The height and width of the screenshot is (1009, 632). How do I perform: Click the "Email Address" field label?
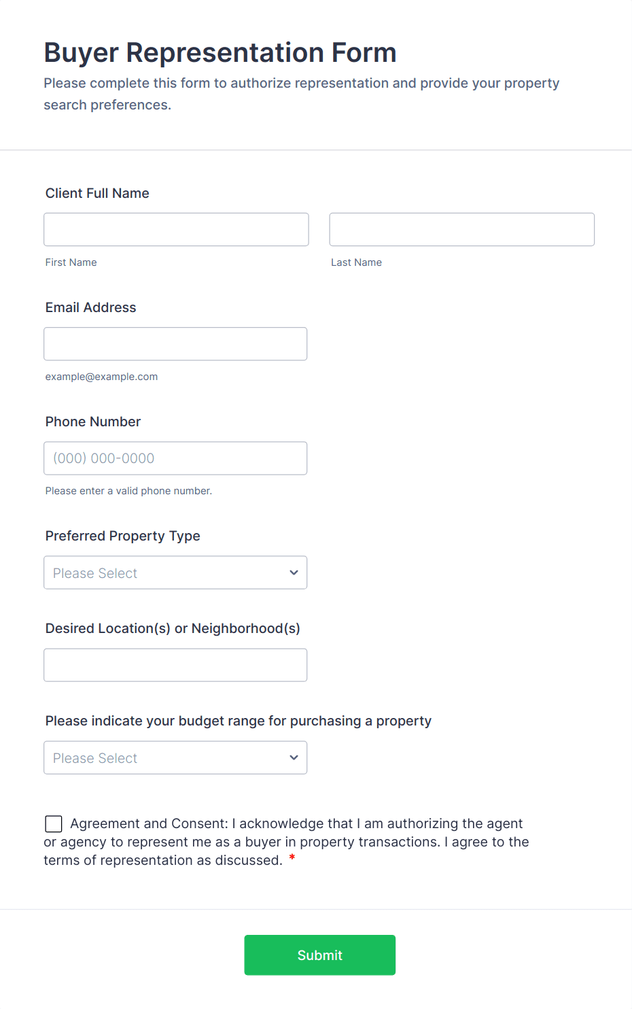(x=91, y=307)
